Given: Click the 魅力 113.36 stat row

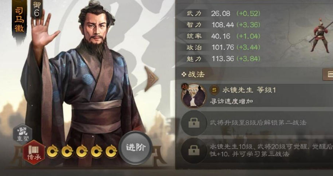Looking at the screenshot, I should 224,59.
